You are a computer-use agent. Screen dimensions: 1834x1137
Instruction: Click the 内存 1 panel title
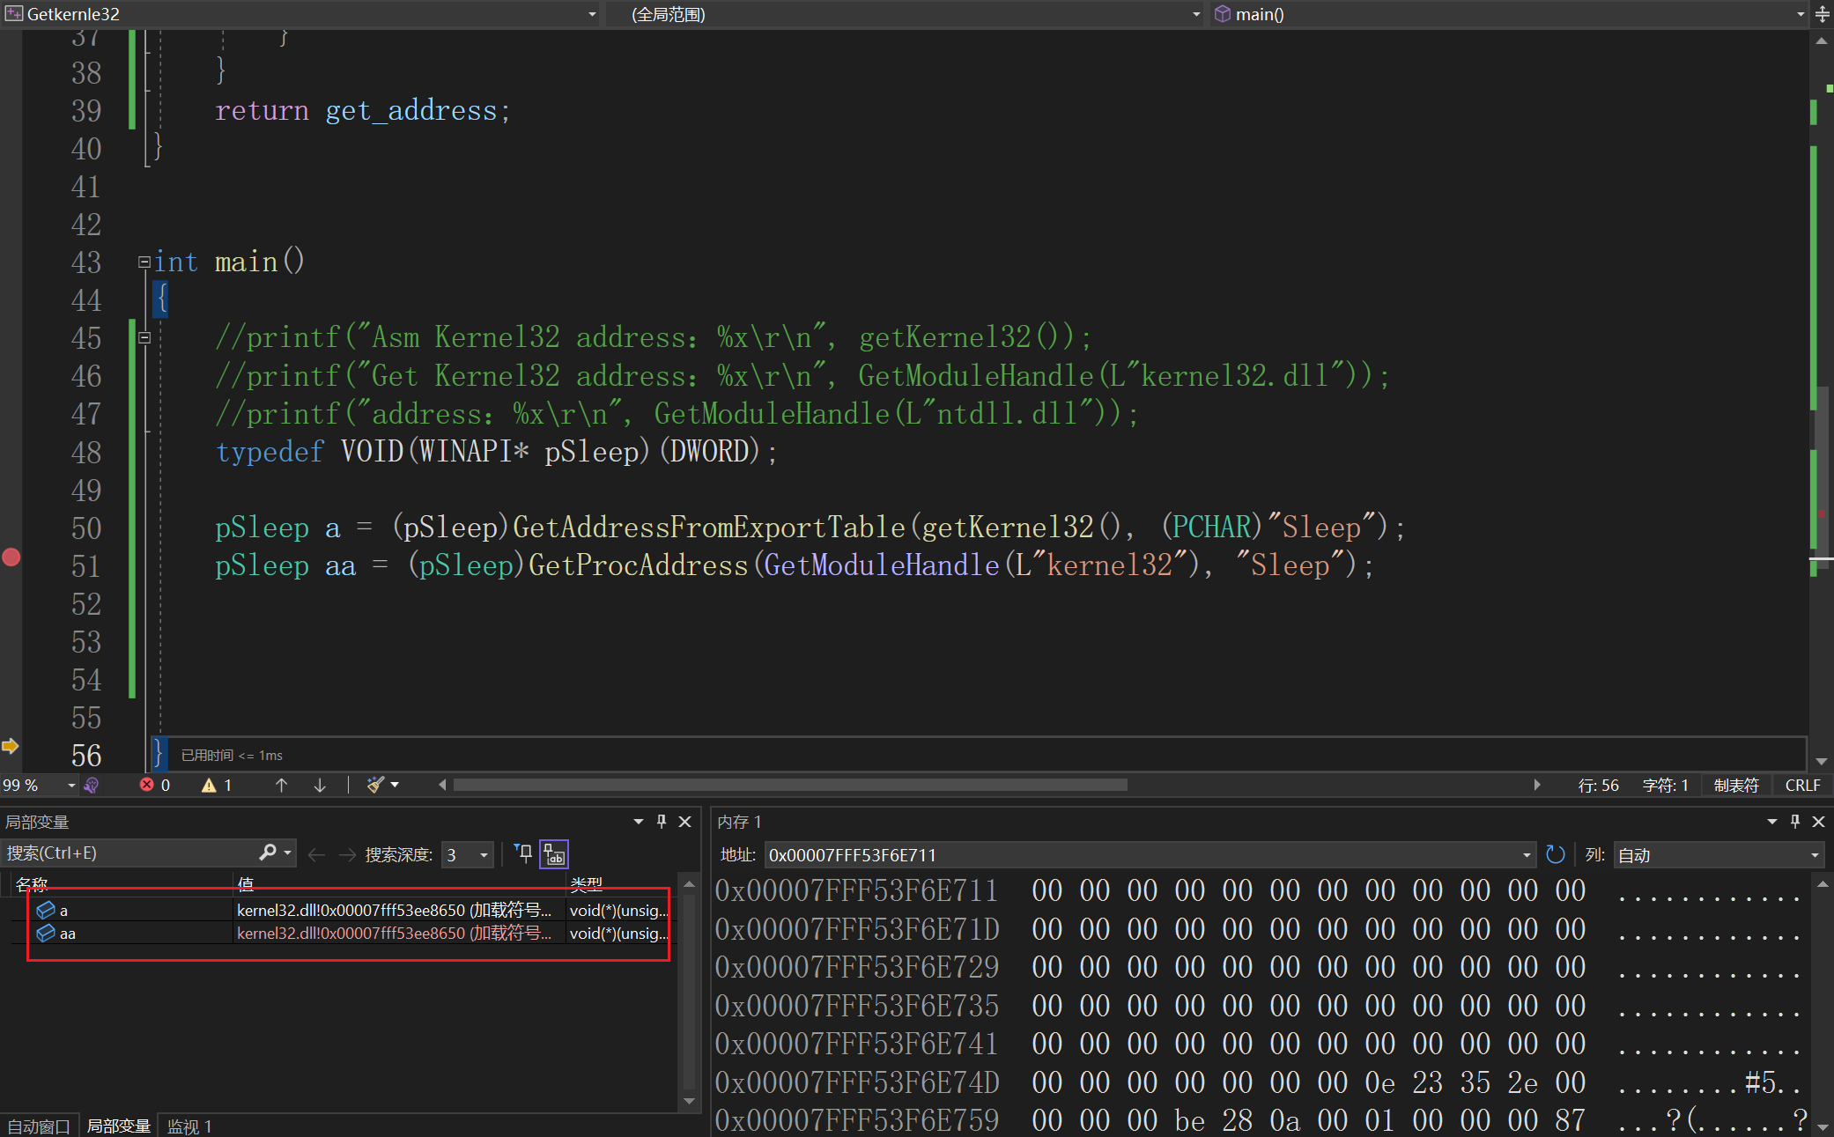tap(739, 822)
